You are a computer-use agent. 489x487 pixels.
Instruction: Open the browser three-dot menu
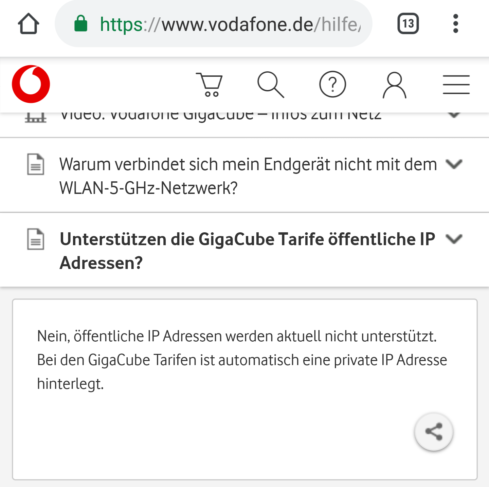(x=456, y=24)
